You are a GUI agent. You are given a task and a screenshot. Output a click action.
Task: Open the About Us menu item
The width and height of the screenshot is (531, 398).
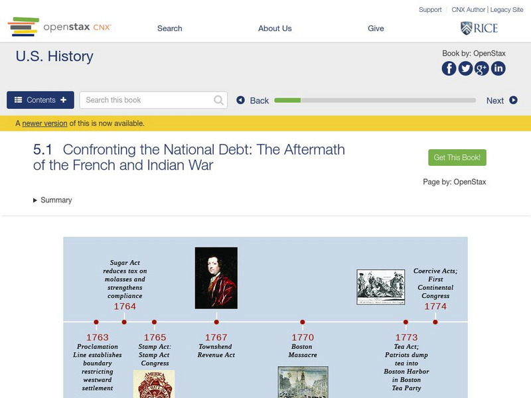(275, 29)
